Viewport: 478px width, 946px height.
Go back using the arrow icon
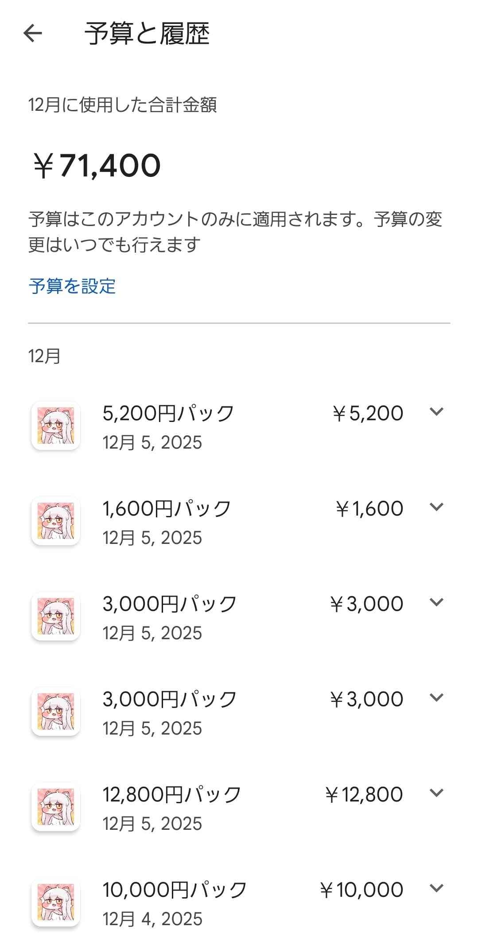pyautogui.click(x=32, y=33)
